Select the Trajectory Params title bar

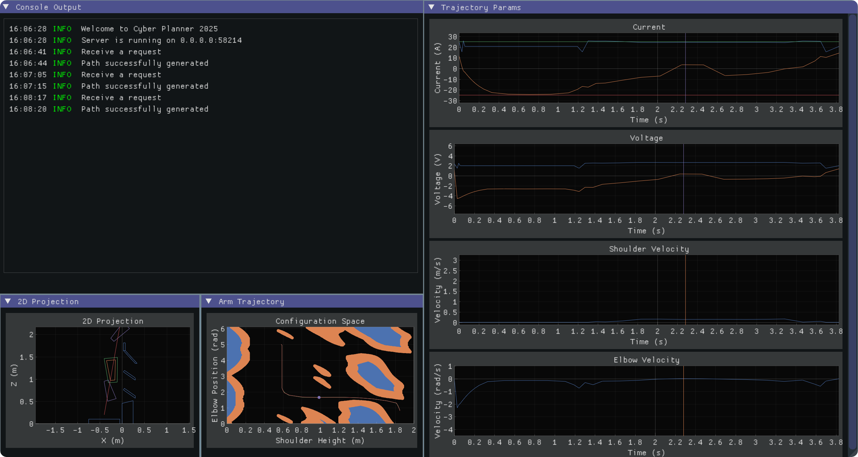click(x=640, y=7)
